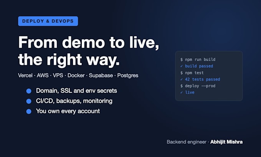Click the headline line "From demo to live,"
This screenshot has width=261, height=157.
89,43
